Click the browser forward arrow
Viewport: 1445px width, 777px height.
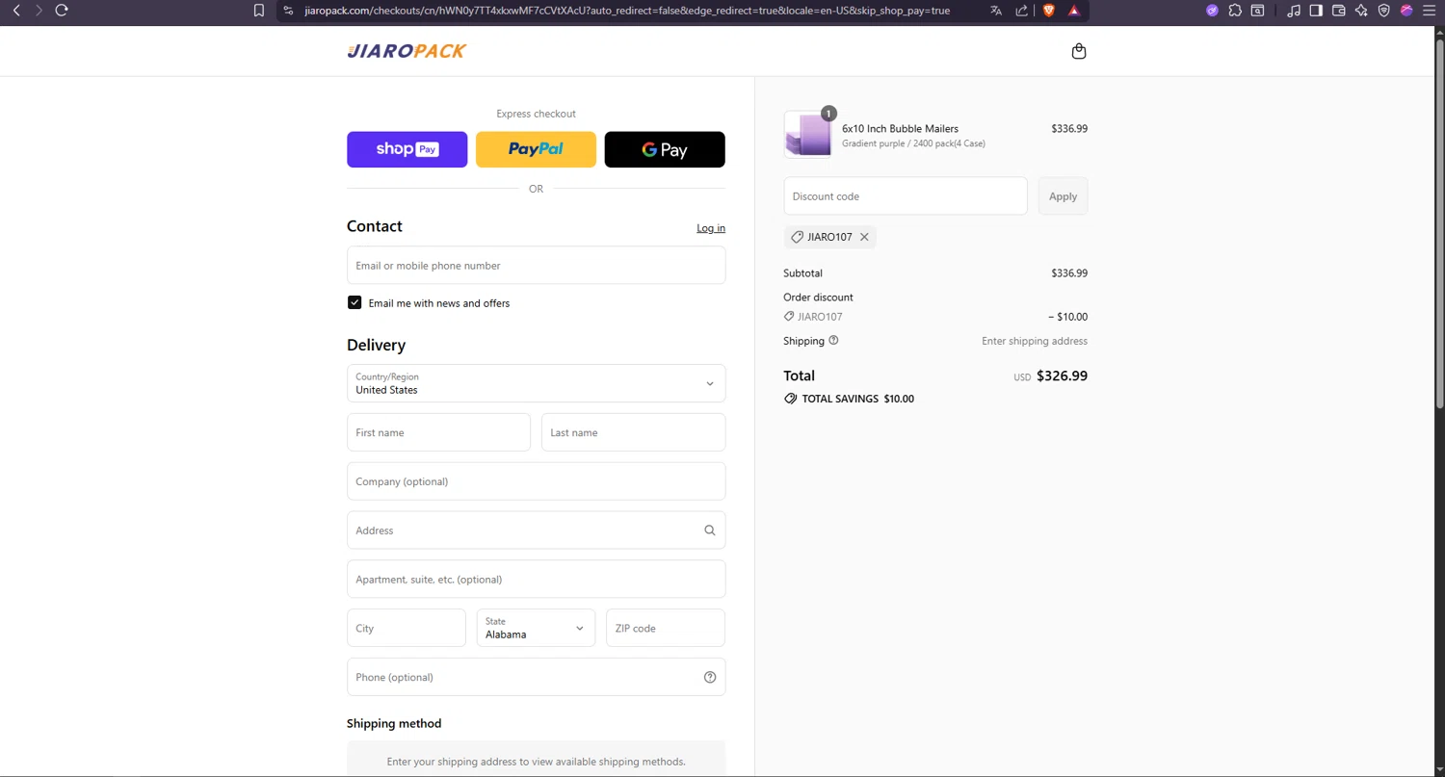[x=39, y=11]
